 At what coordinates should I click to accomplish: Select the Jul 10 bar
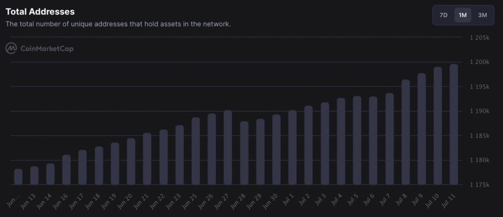438,126
